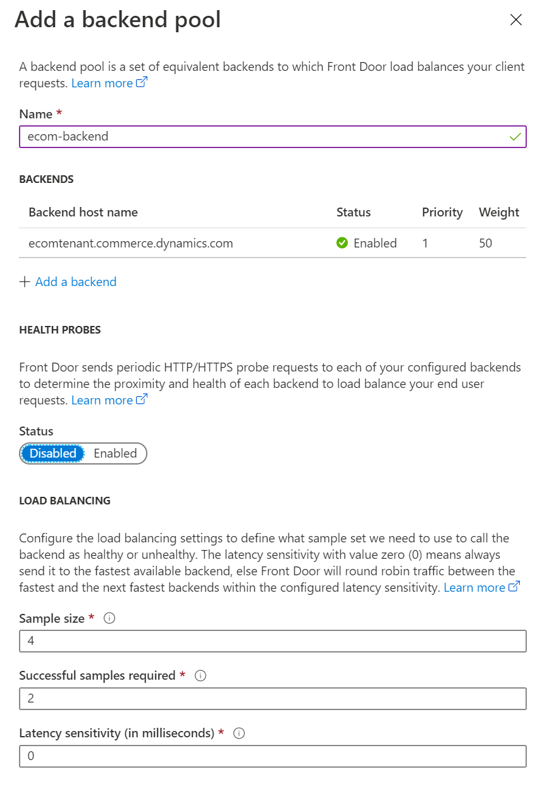
Task: Click the plus icon next to Add a backend
Action: 24,281
